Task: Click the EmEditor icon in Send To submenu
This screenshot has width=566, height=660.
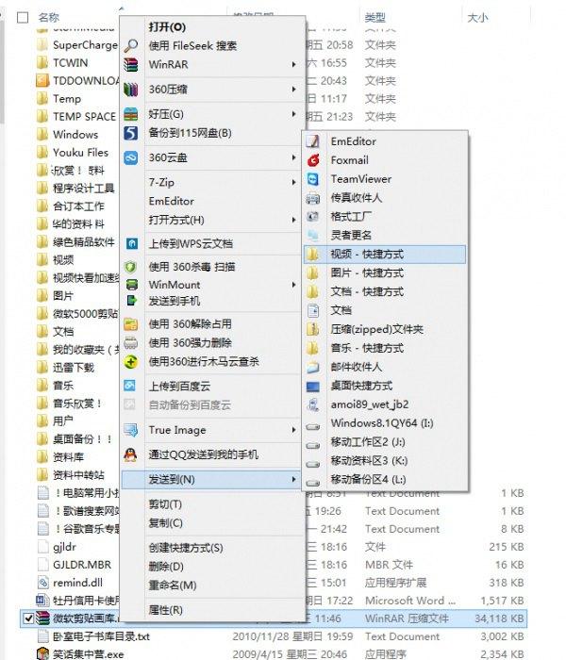Action: 312,141
